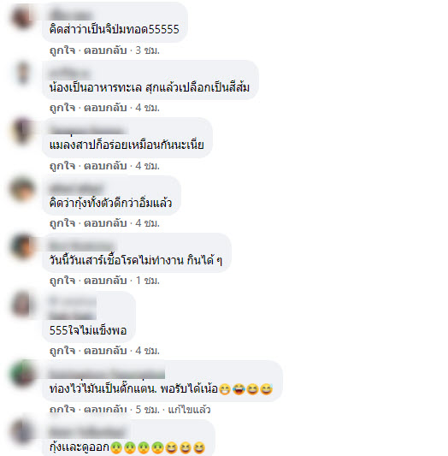Open avatar beside the seafood orange-shell comment
The height and width of the screenshot is (456, 448).
pyautogui.click(x=22, y=73)
